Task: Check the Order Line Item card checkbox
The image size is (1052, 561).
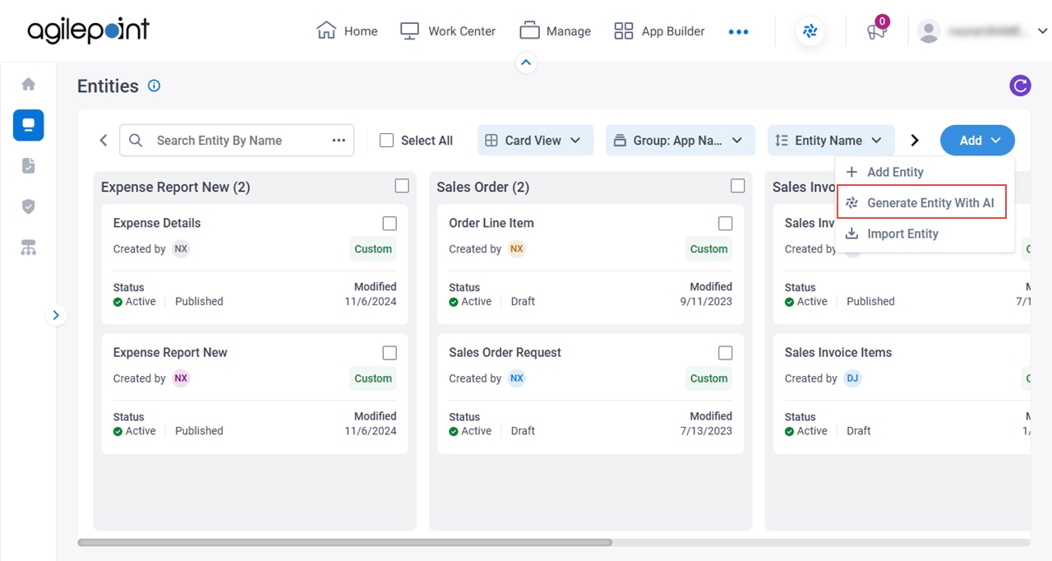Action: coord(725,224)
